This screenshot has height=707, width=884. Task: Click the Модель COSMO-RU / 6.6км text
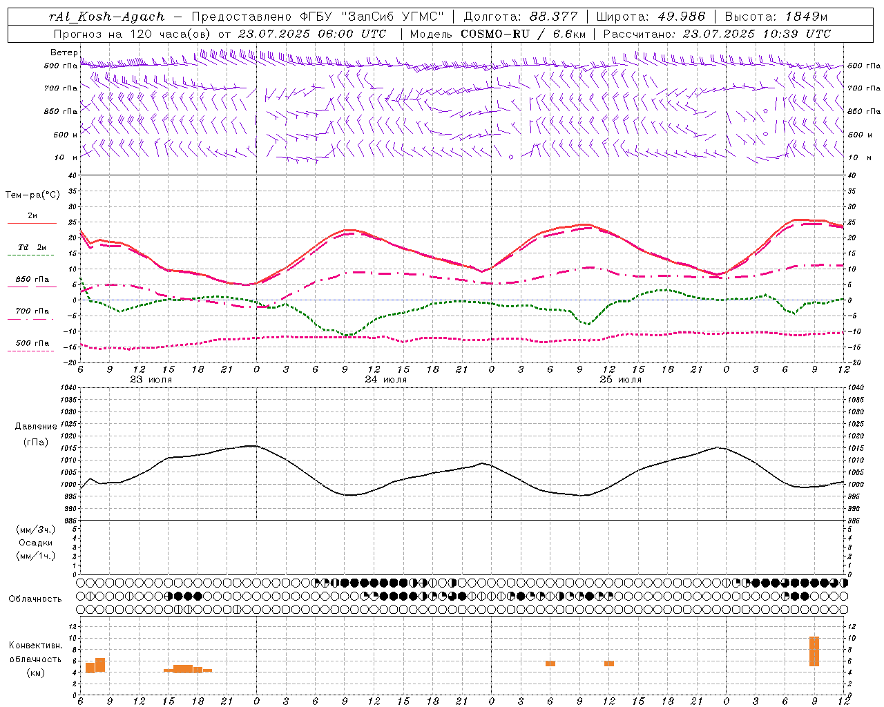coord(497,34)
